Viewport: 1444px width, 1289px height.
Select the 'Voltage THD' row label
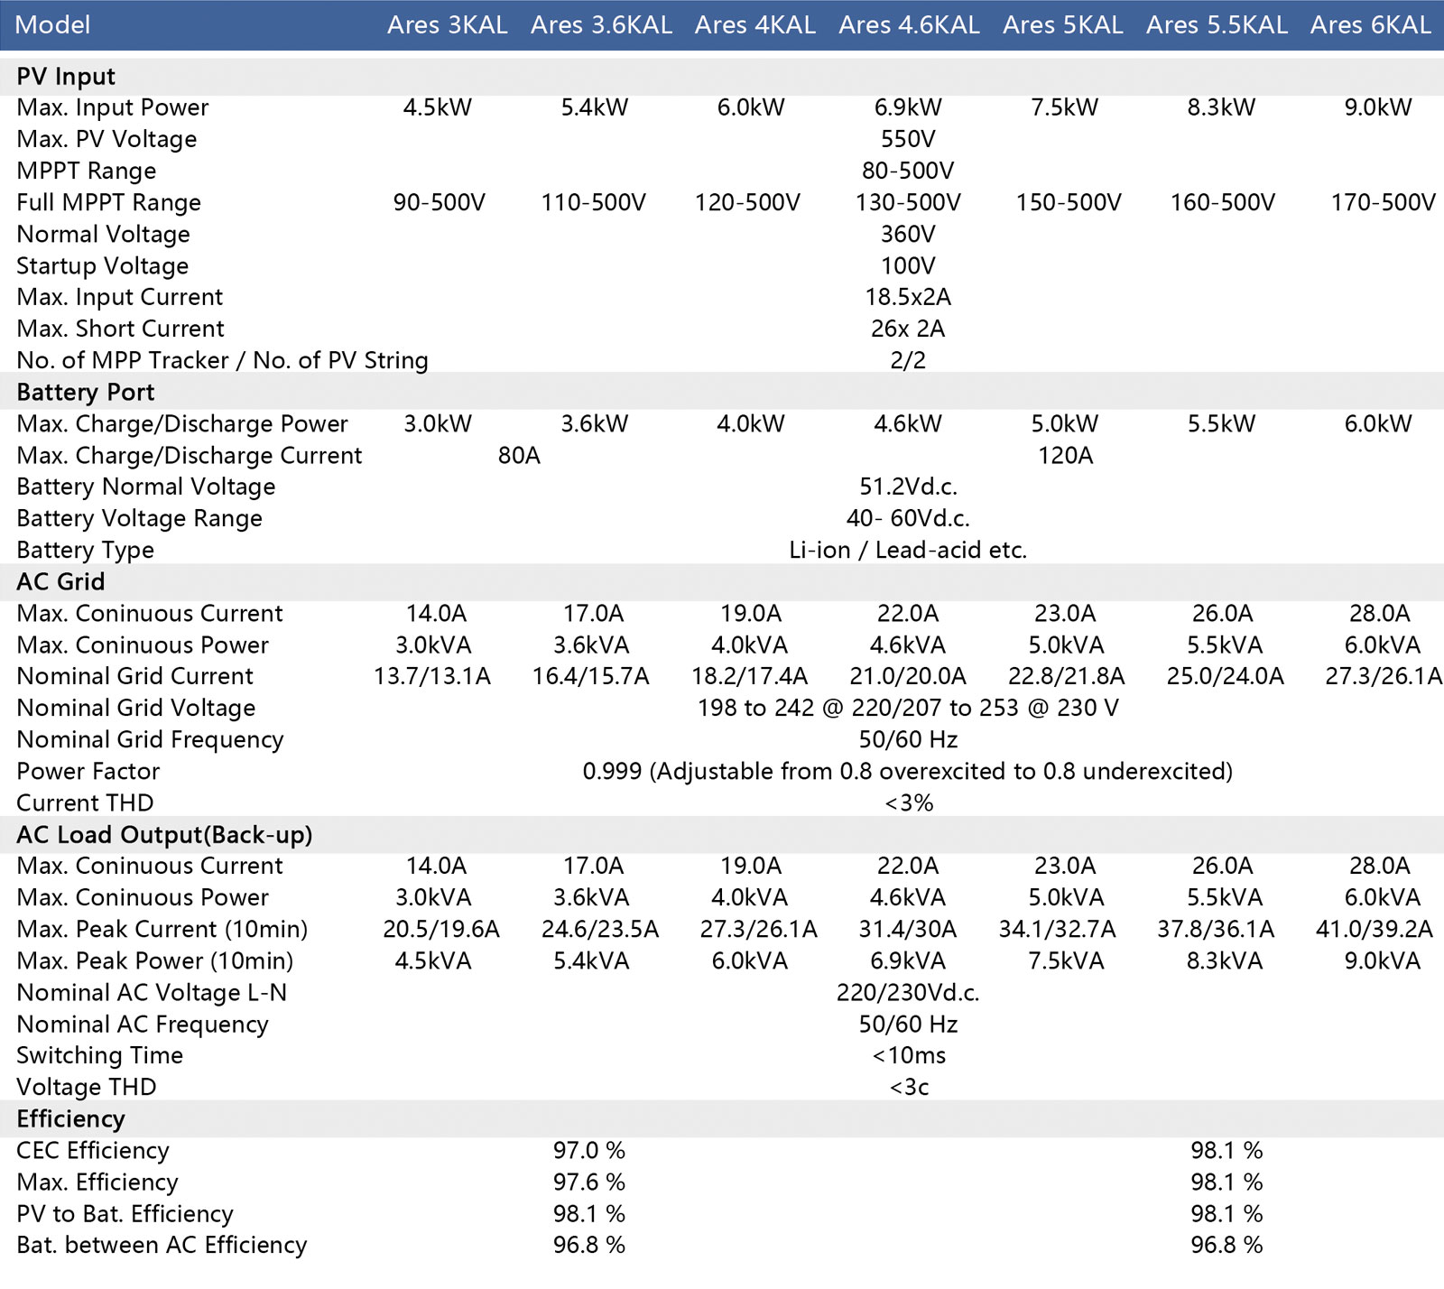[86, 1087]
